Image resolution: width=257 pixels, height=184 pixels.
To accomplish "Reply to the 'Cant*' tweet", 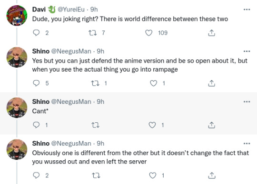I will point(36,125).
